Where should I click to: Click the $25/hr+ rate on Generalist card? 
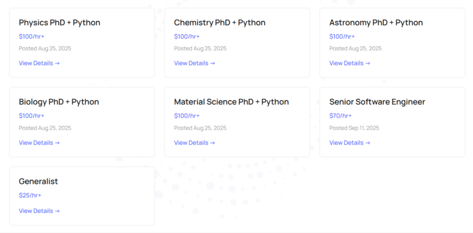point(30,196)
